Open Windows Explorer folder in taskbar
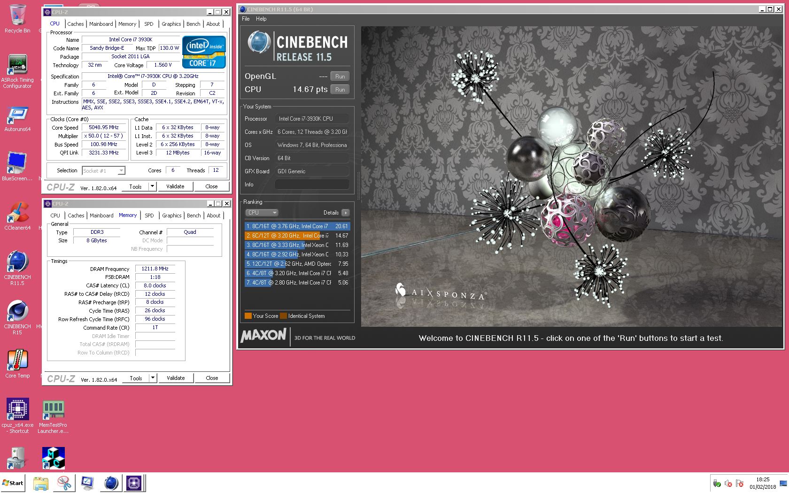This screenshot has width=789, height=493. click(x=41, y=483)
